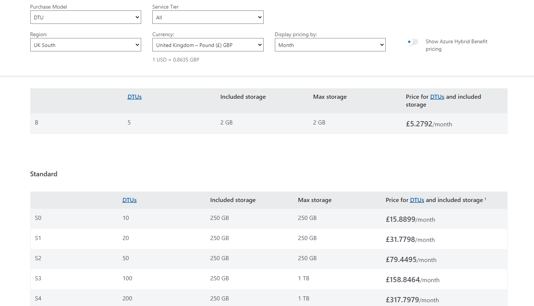534x306 pixels.
Task: Click 'Included storage' header in Basic table
Action: coord(243,97)
